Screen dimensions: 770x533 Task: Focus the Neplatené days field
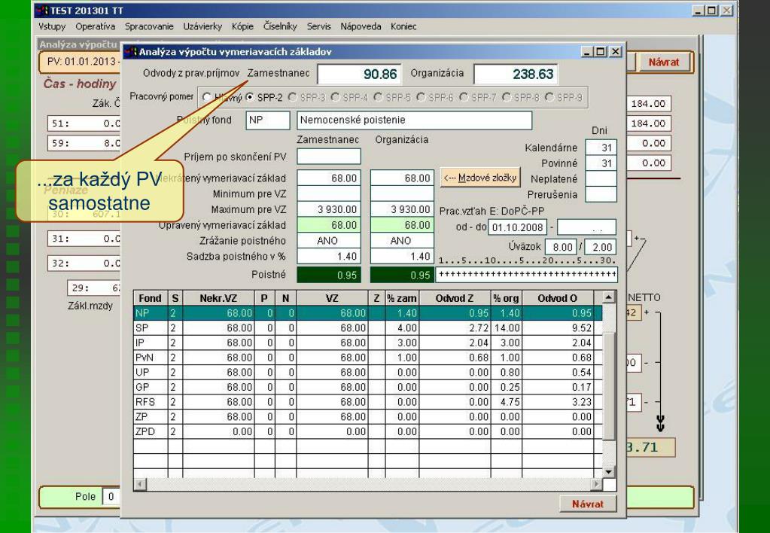tap(601, 179)
